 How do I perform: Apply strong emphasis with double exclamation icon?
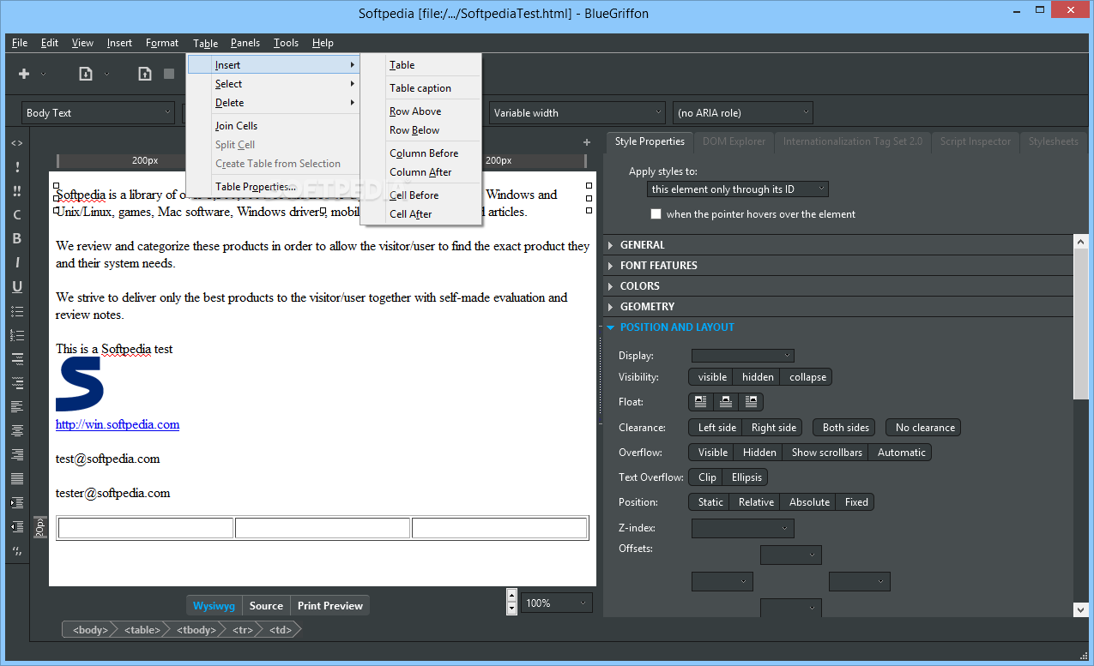point(17,191)
